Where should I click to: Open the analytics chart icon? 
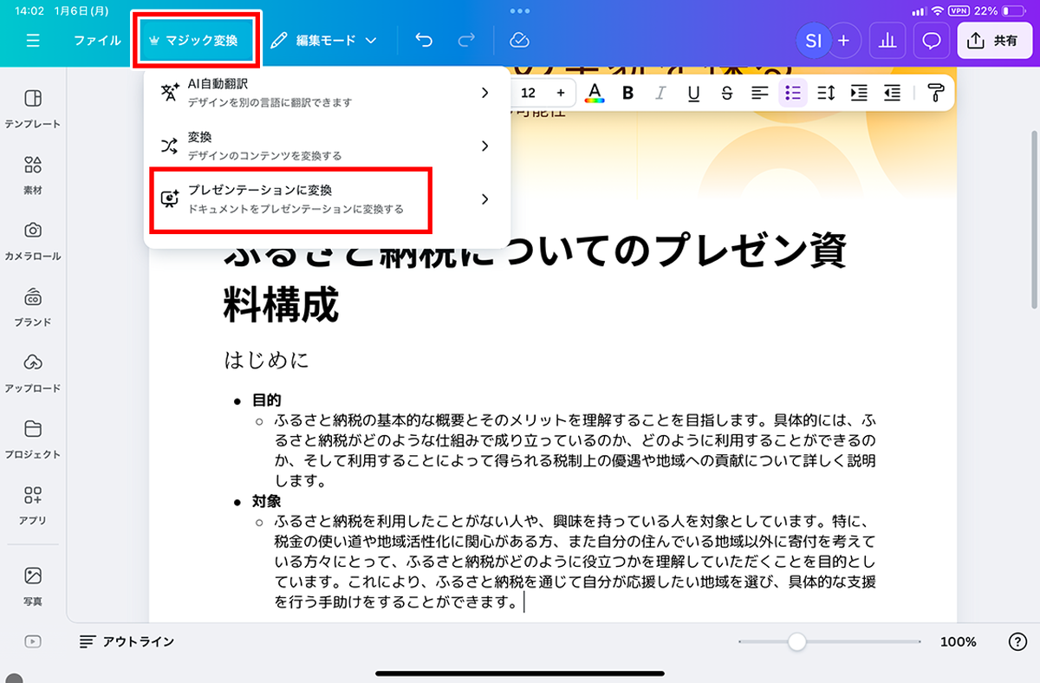[x=887, y=41]
